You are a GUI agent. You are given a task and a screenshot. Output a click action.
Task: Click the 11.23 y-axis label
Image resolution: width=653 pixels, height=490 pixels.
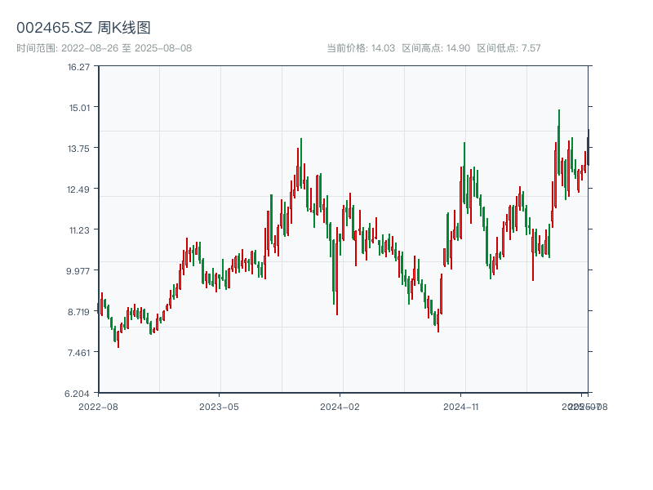pos(79,230)
